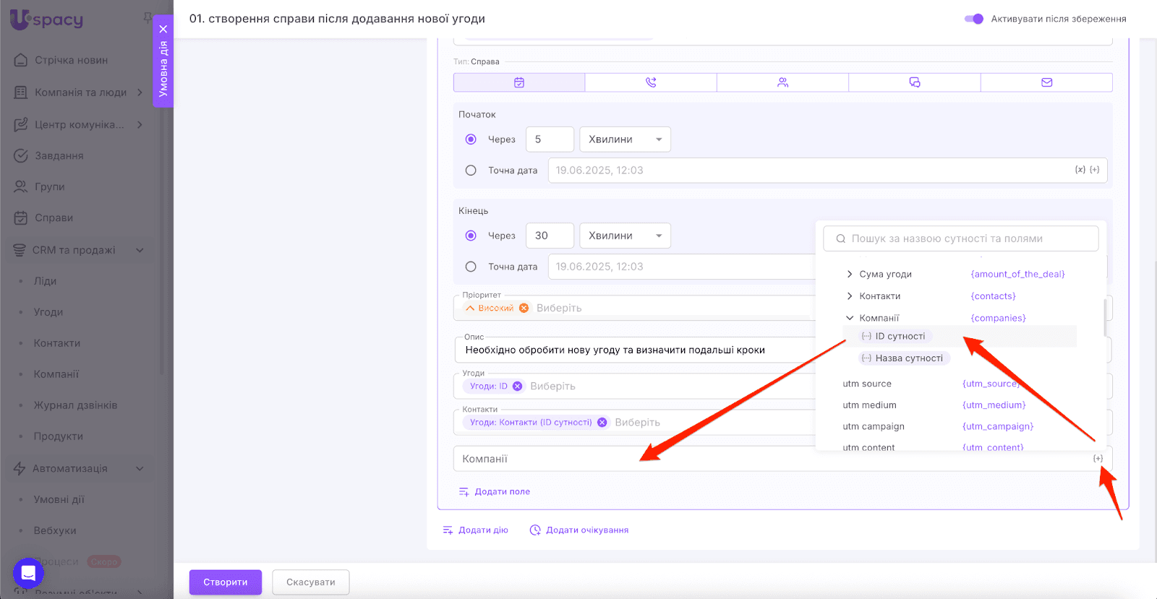
Task: Select 'Через' radio under Кінець
Action: [x=471, y=236]
